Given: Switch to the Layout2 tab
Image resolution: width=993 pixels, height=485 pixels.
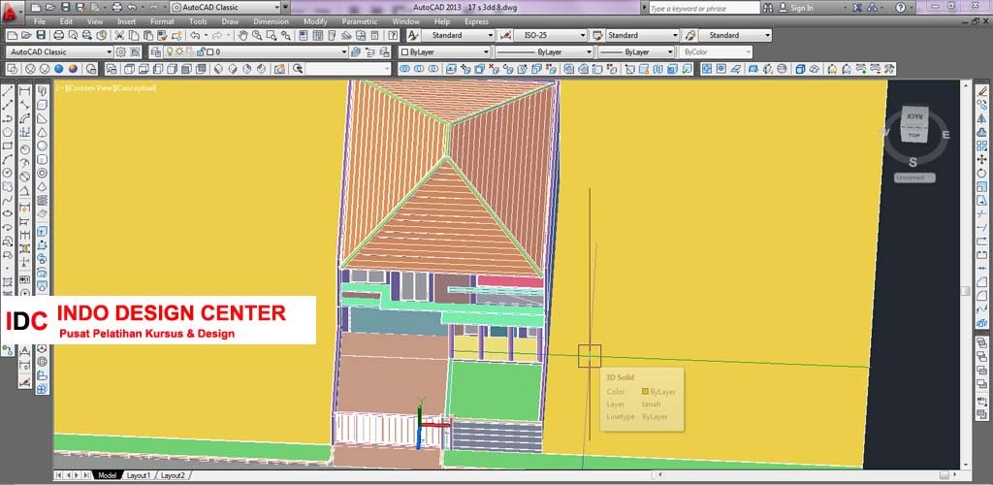Looking at the screenshot, I should [173, 475].
